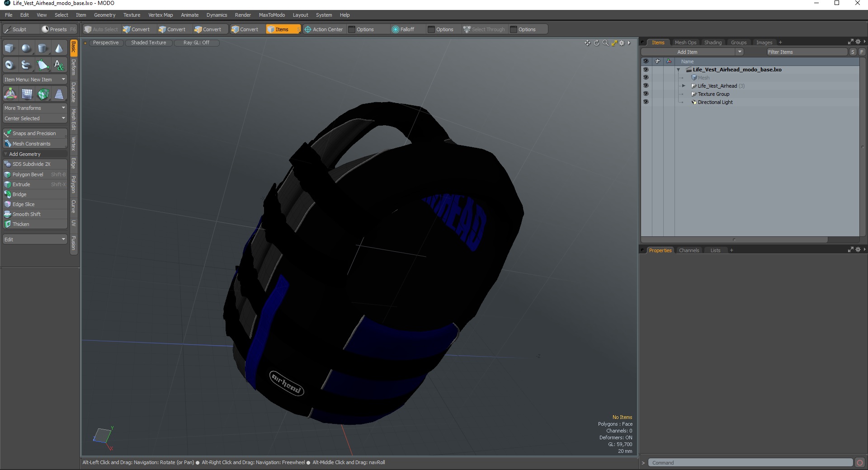Viewport: 868px width, 470px height.
Task: Click the viewport pan move icon
Action: [x=587, y=43]
